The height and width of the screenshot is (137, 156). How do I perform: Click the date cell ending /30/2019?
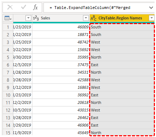coord(23,57)
